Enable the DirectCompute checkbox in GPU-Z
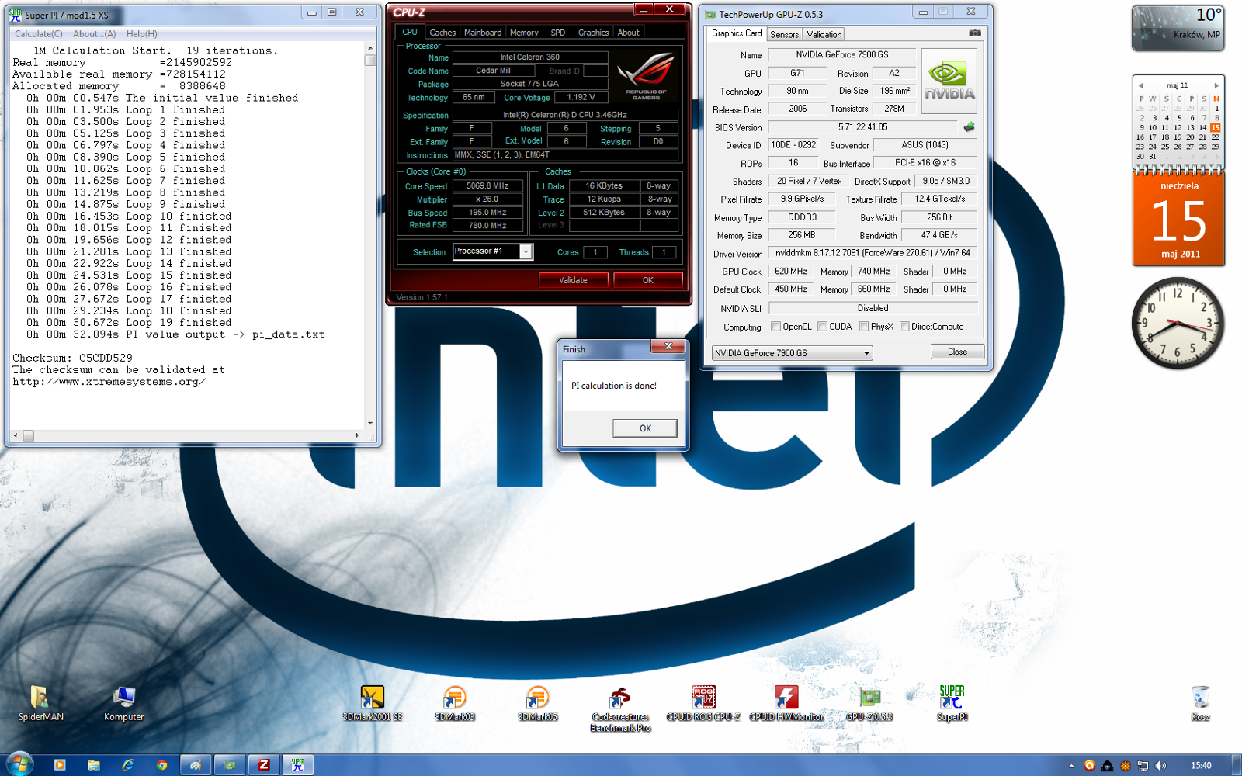 [x=904, y=327]
